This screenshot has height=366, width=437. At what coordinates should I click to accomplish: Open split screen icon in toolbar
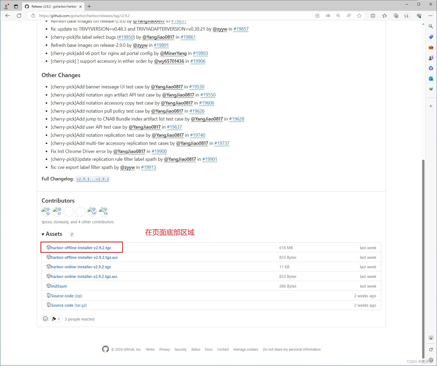pyautogui.click(x=373, y=16)
